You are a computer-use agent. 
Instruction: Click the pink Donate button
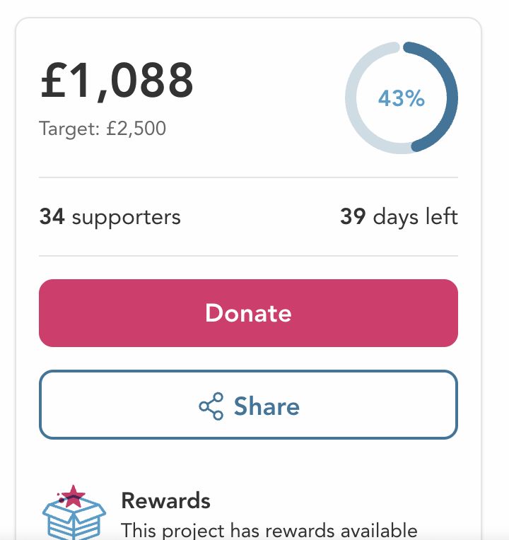pyautogui.click(x=248, y=313)
